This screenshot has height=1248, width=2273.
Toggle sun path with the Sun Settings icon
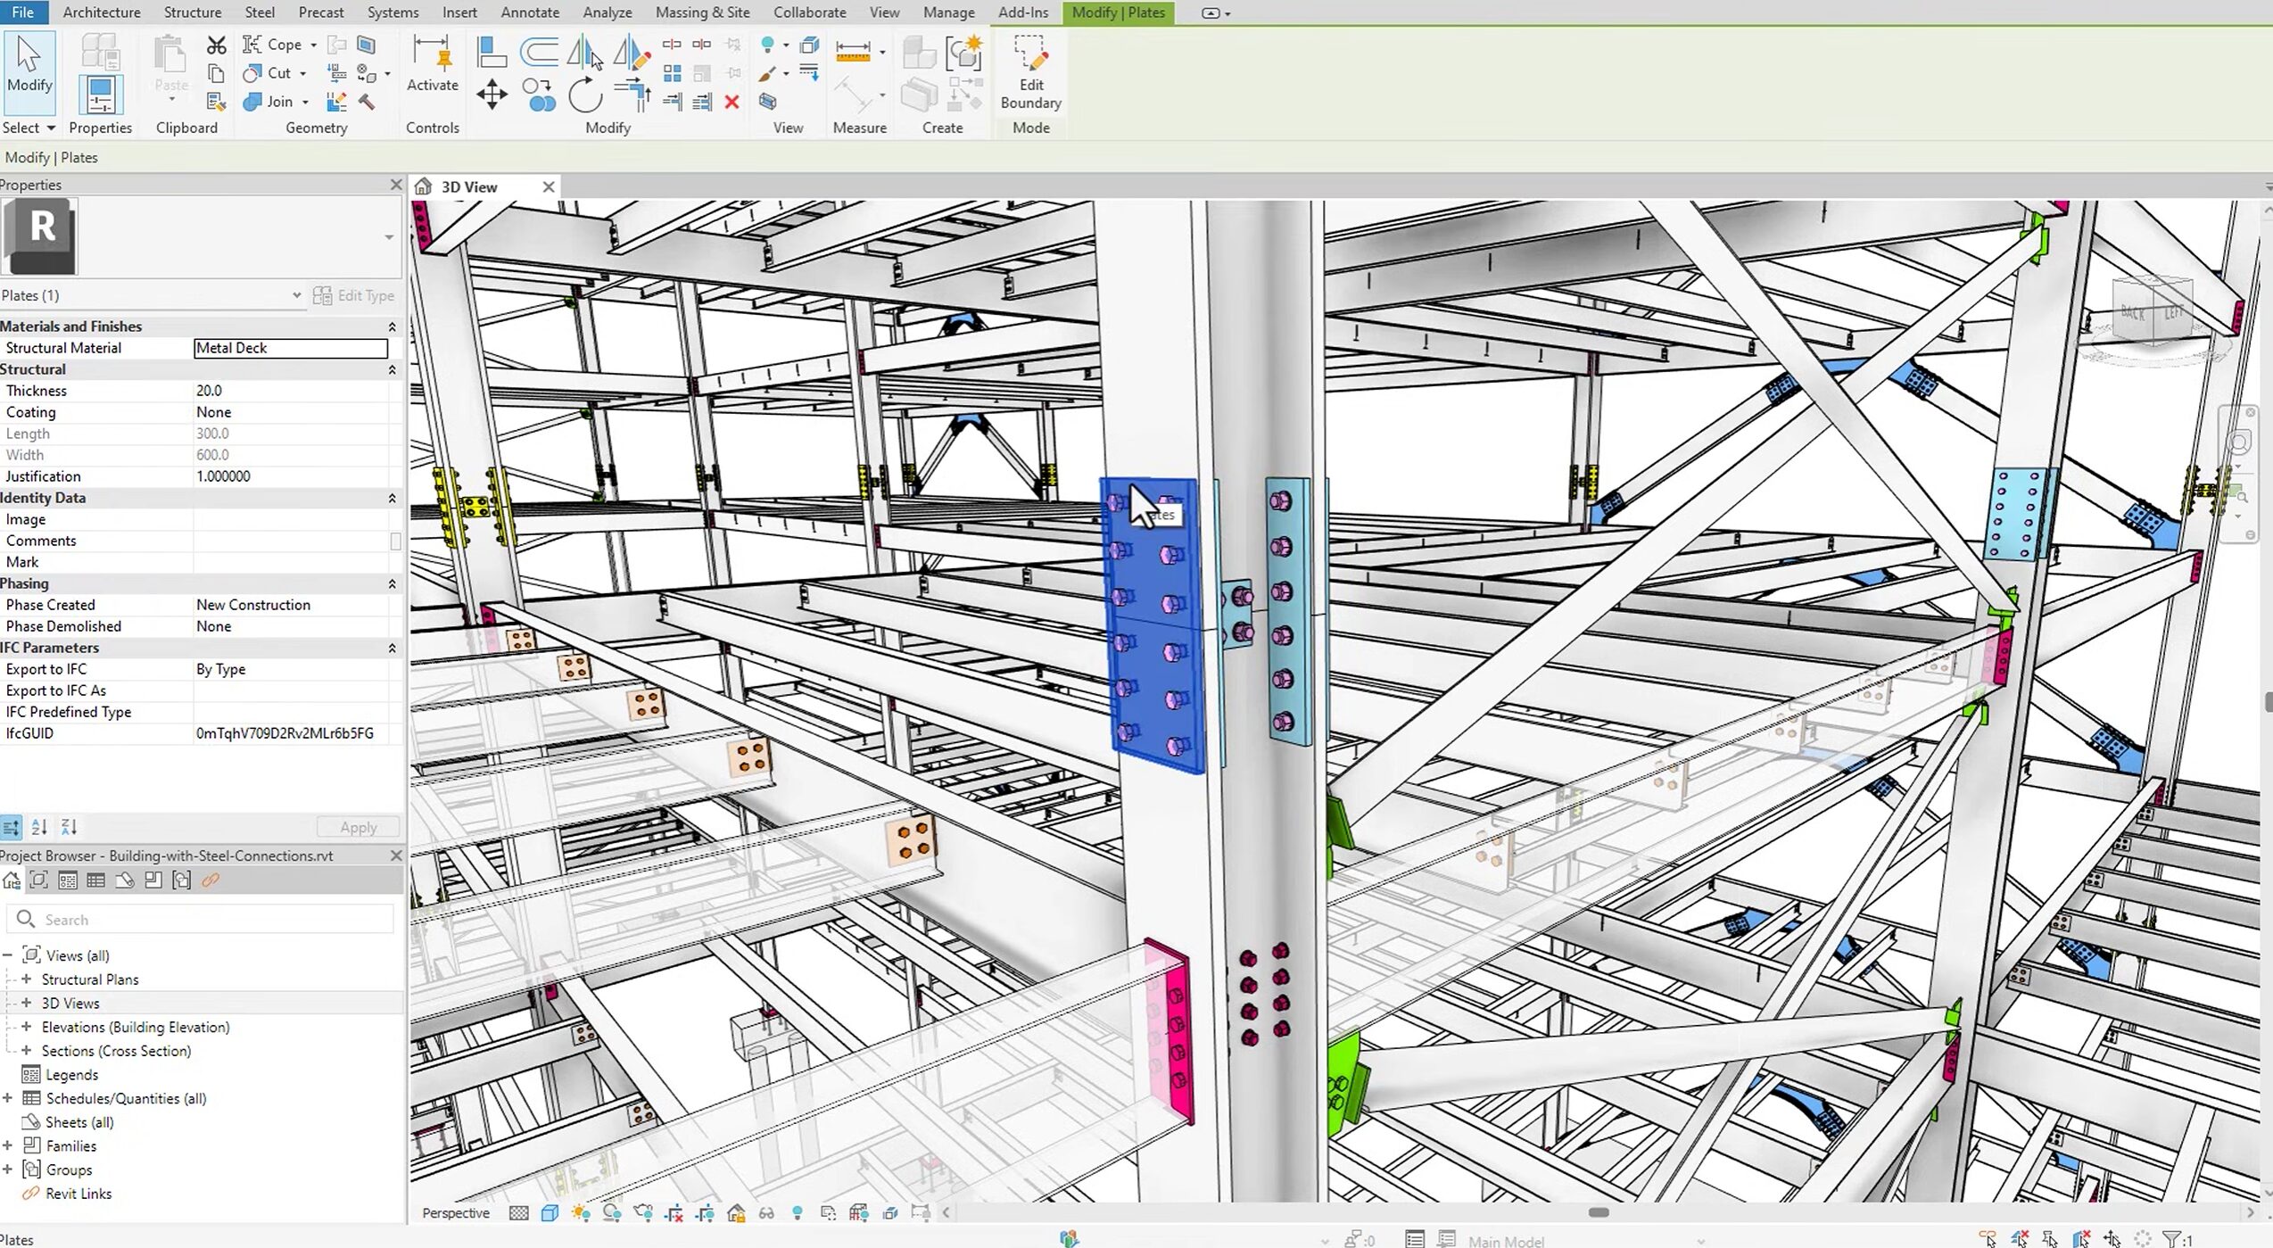[581, 1213]
